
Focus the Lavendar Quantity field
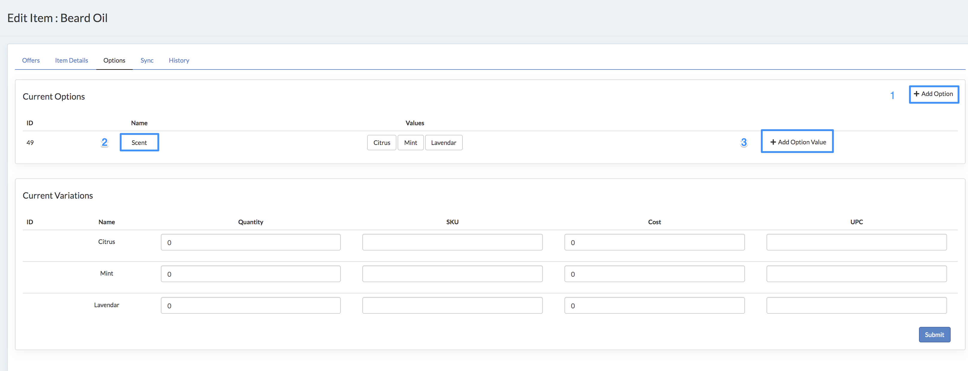pos(251,305)
